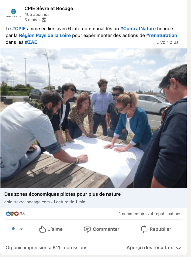This screenshot has height=257, width=191.
Task: Click the small profile avatar in action bar
Action: 13,229
